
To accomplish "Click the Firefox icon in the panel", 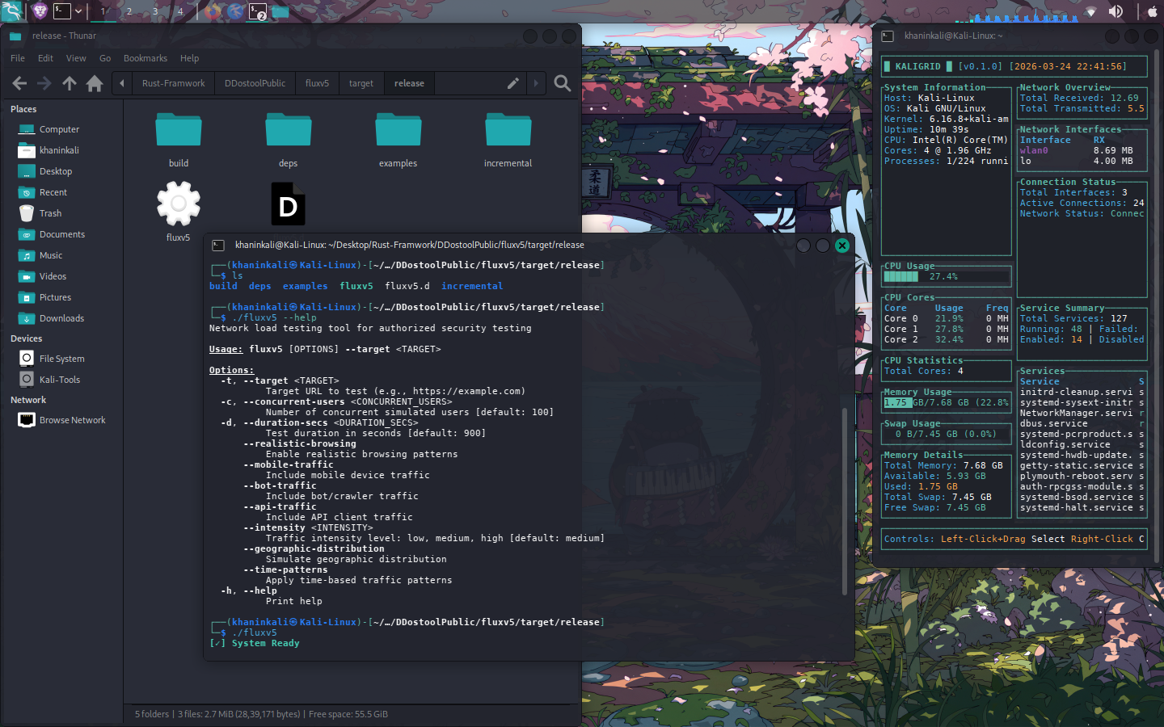I will (x=213, y=11).
